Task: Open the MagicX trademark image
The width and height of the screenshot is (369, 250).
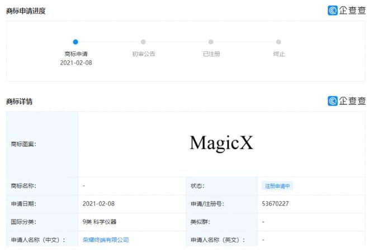Action: 221,143
